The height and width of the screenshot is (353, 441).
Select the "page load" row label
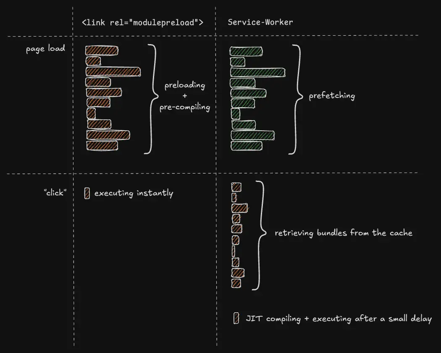45,49
